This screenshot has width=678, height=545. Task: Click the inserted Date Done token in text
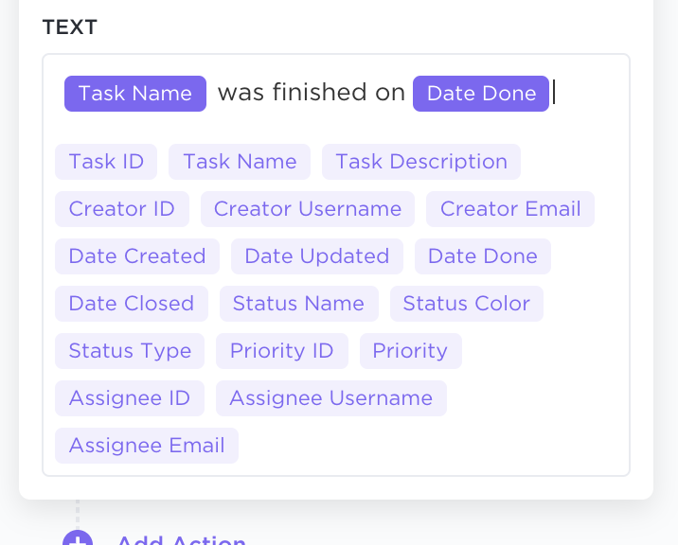pos(481,94)
